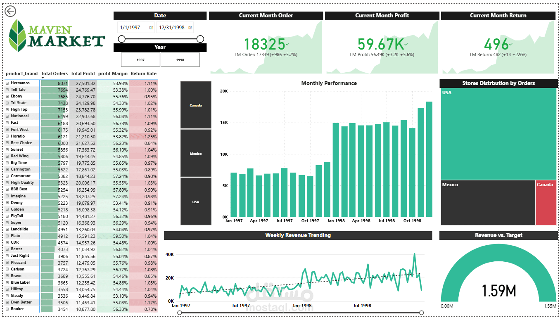The width and height of the screenshot is (560, 320).
Task: Click the tallest bar in Monthly Performance chart
Action: pyautogui.click(x=429, y=159)
